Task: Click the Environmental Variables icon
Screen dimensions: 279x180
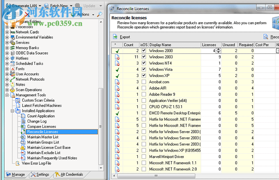Action: pyautogui.click(x=13, y=37)
